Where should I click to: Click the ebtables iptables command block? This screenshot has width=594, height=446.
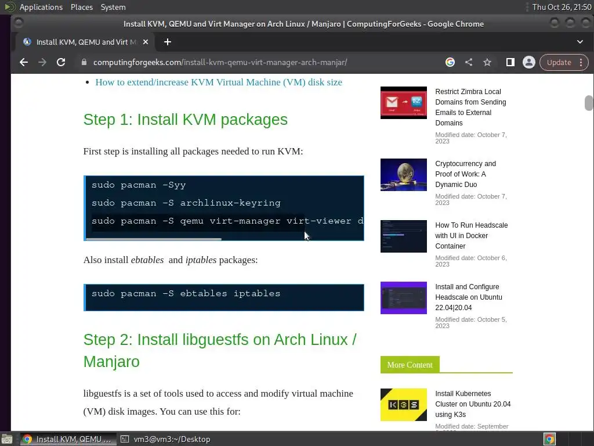click(224, 297)
